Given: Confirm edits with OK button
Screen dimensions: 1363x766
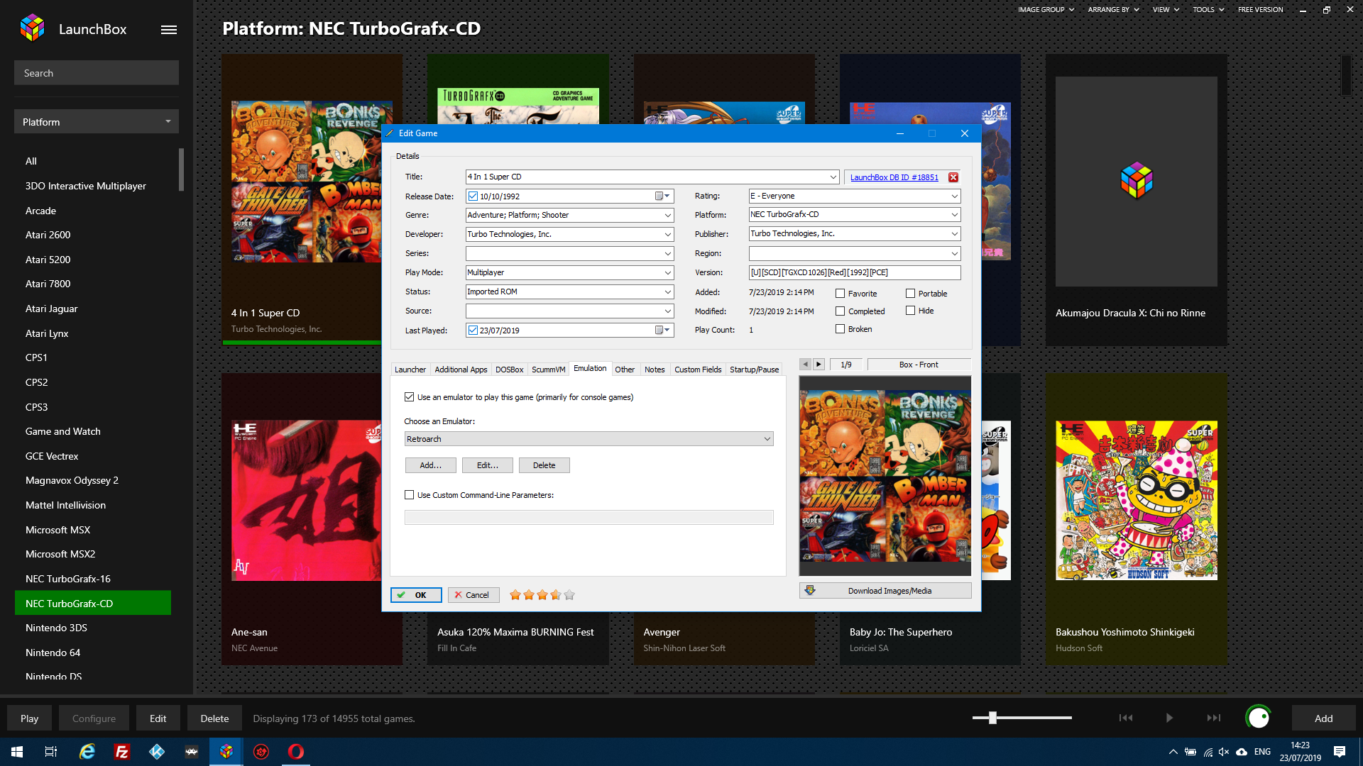Looking at the screenshot, I should 416,595.
